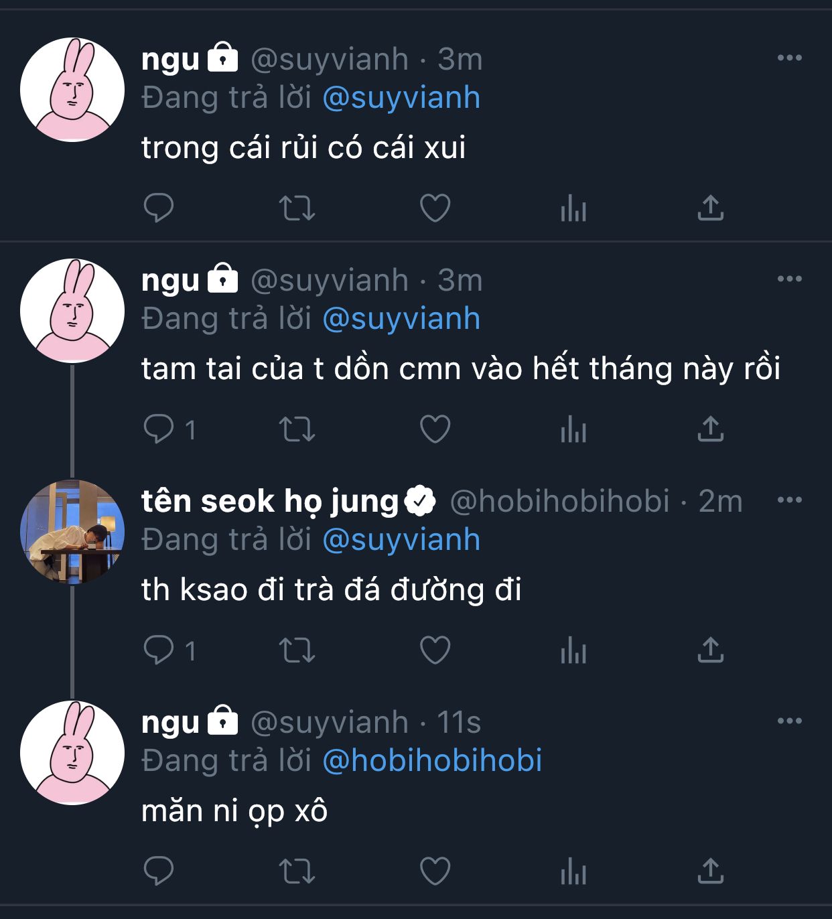
Task: Retweet the "th ksao đi trà đá" tweet
Action: [297, 650]
